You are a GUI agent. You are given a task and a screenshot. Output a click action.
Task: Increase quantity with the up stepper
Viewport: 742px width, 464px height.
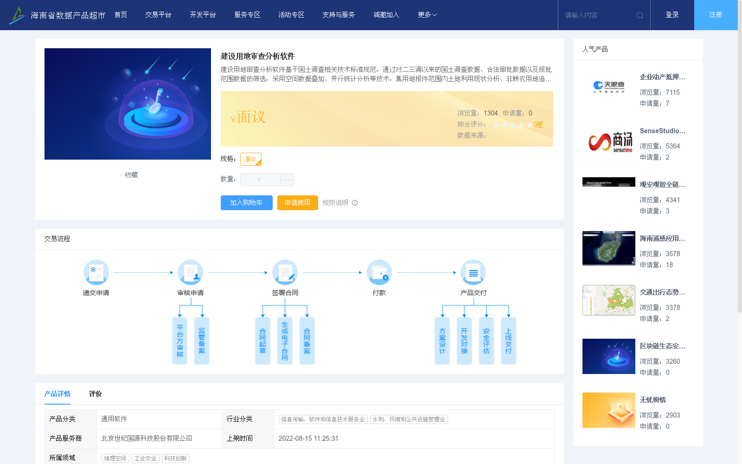click(288, 176)
